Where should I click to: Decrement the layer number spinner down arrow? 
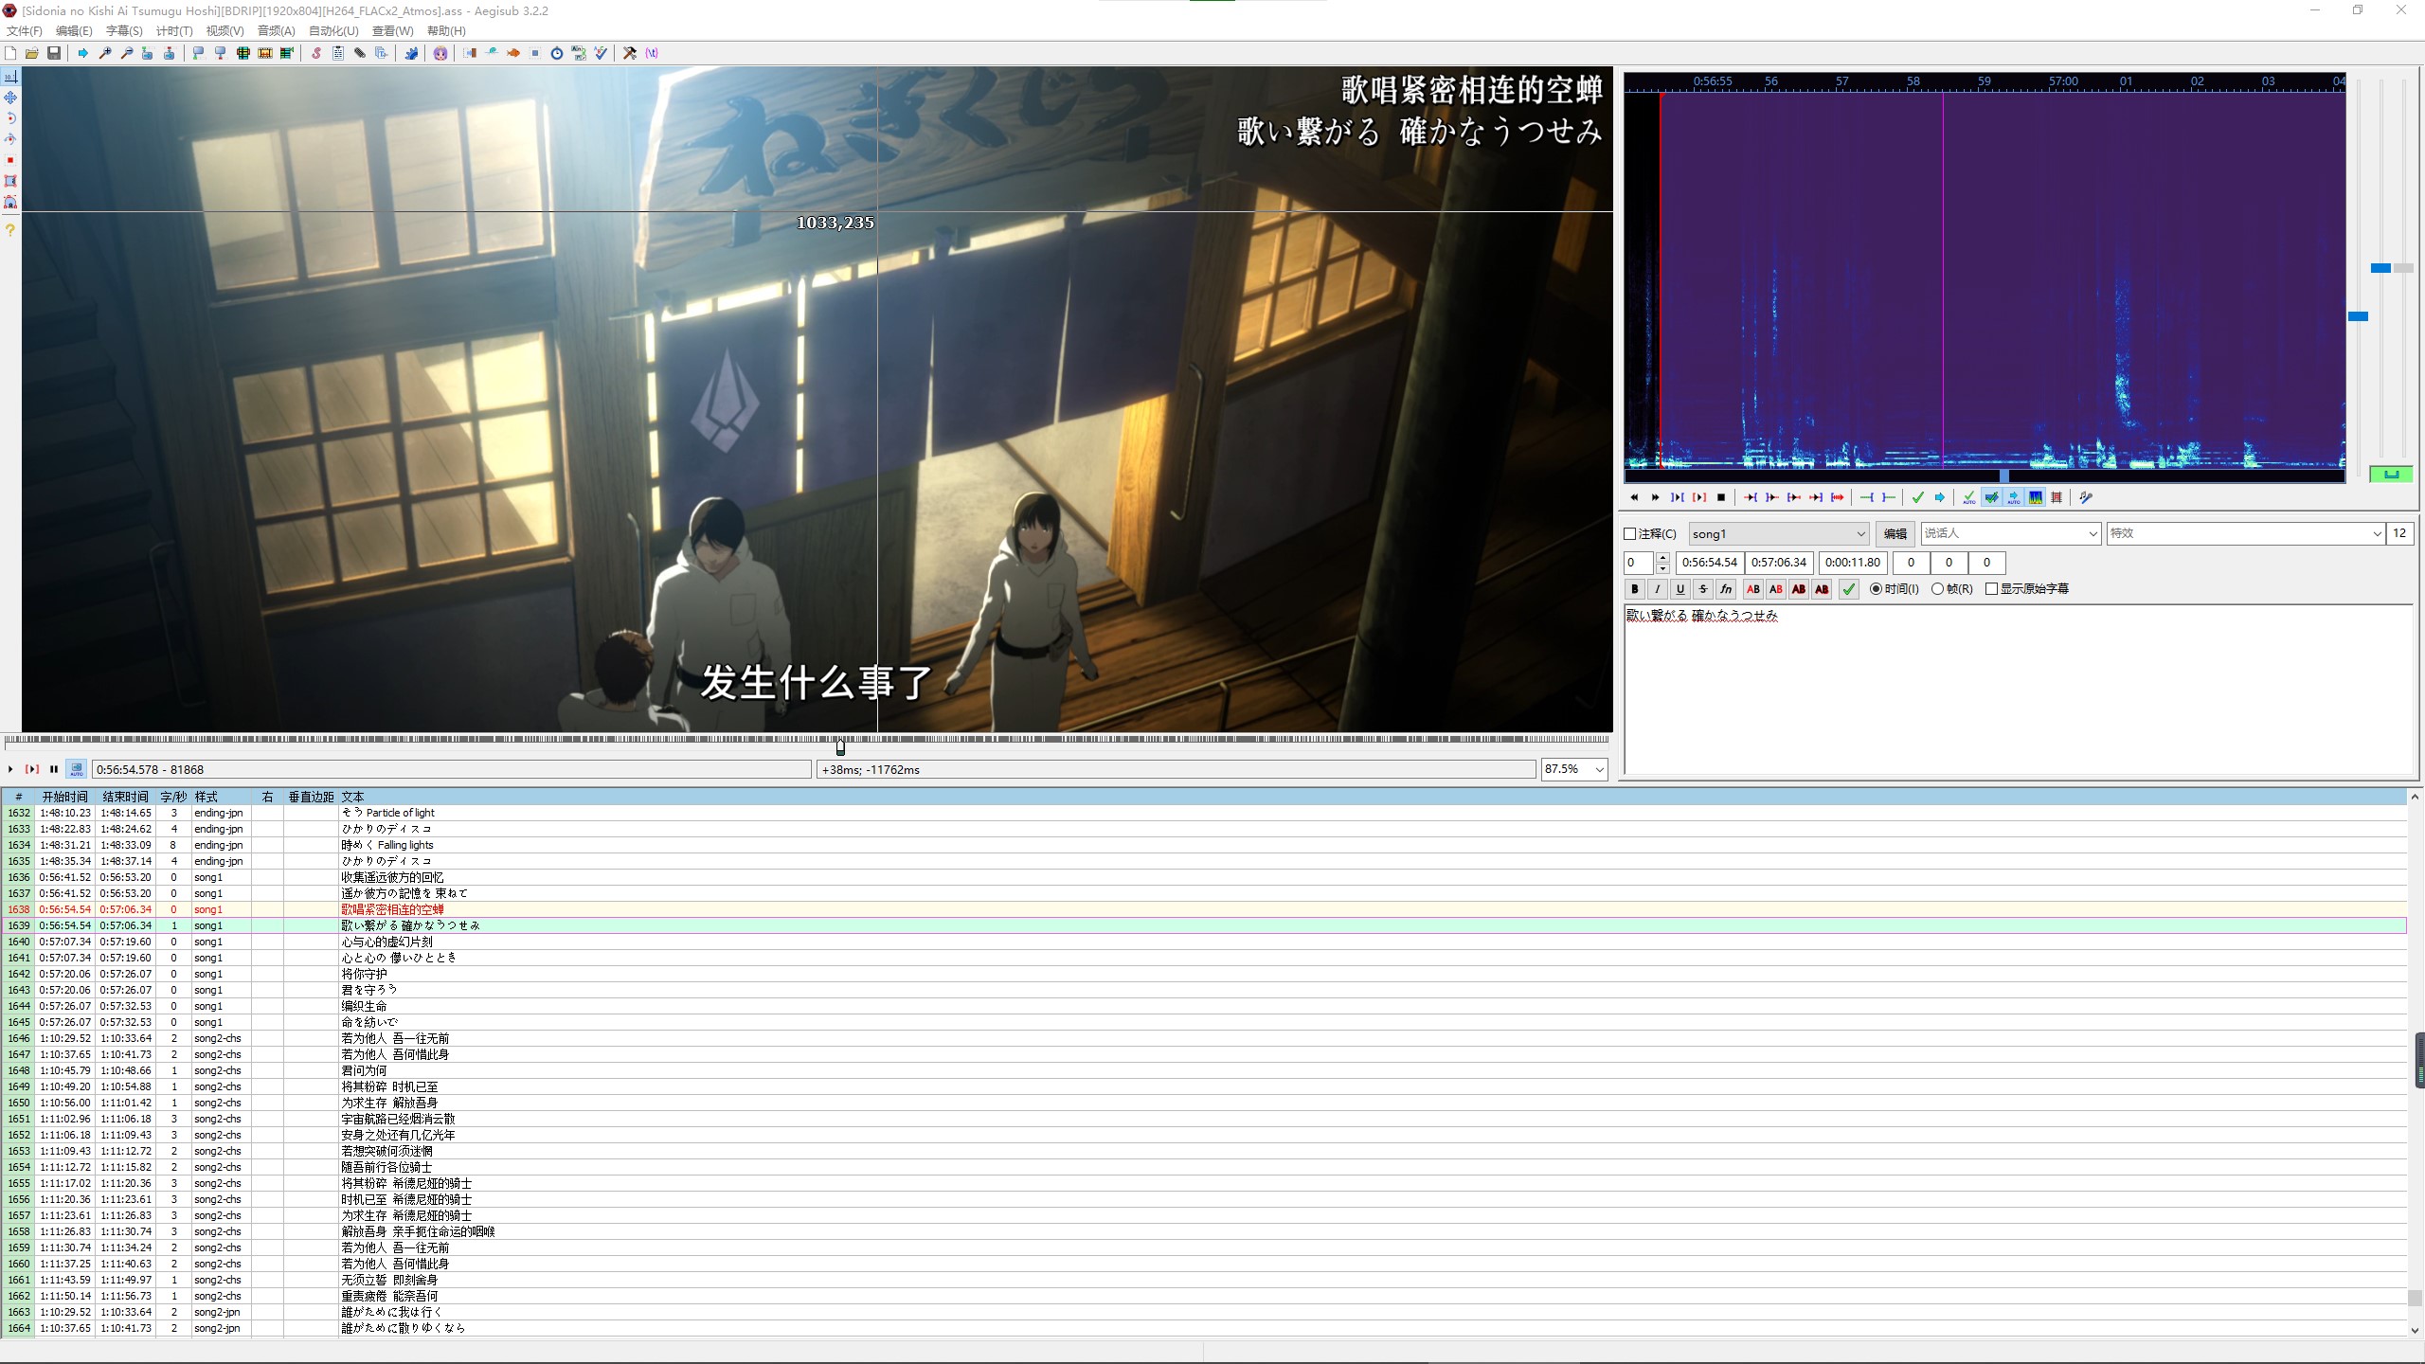pos(1662,568)
